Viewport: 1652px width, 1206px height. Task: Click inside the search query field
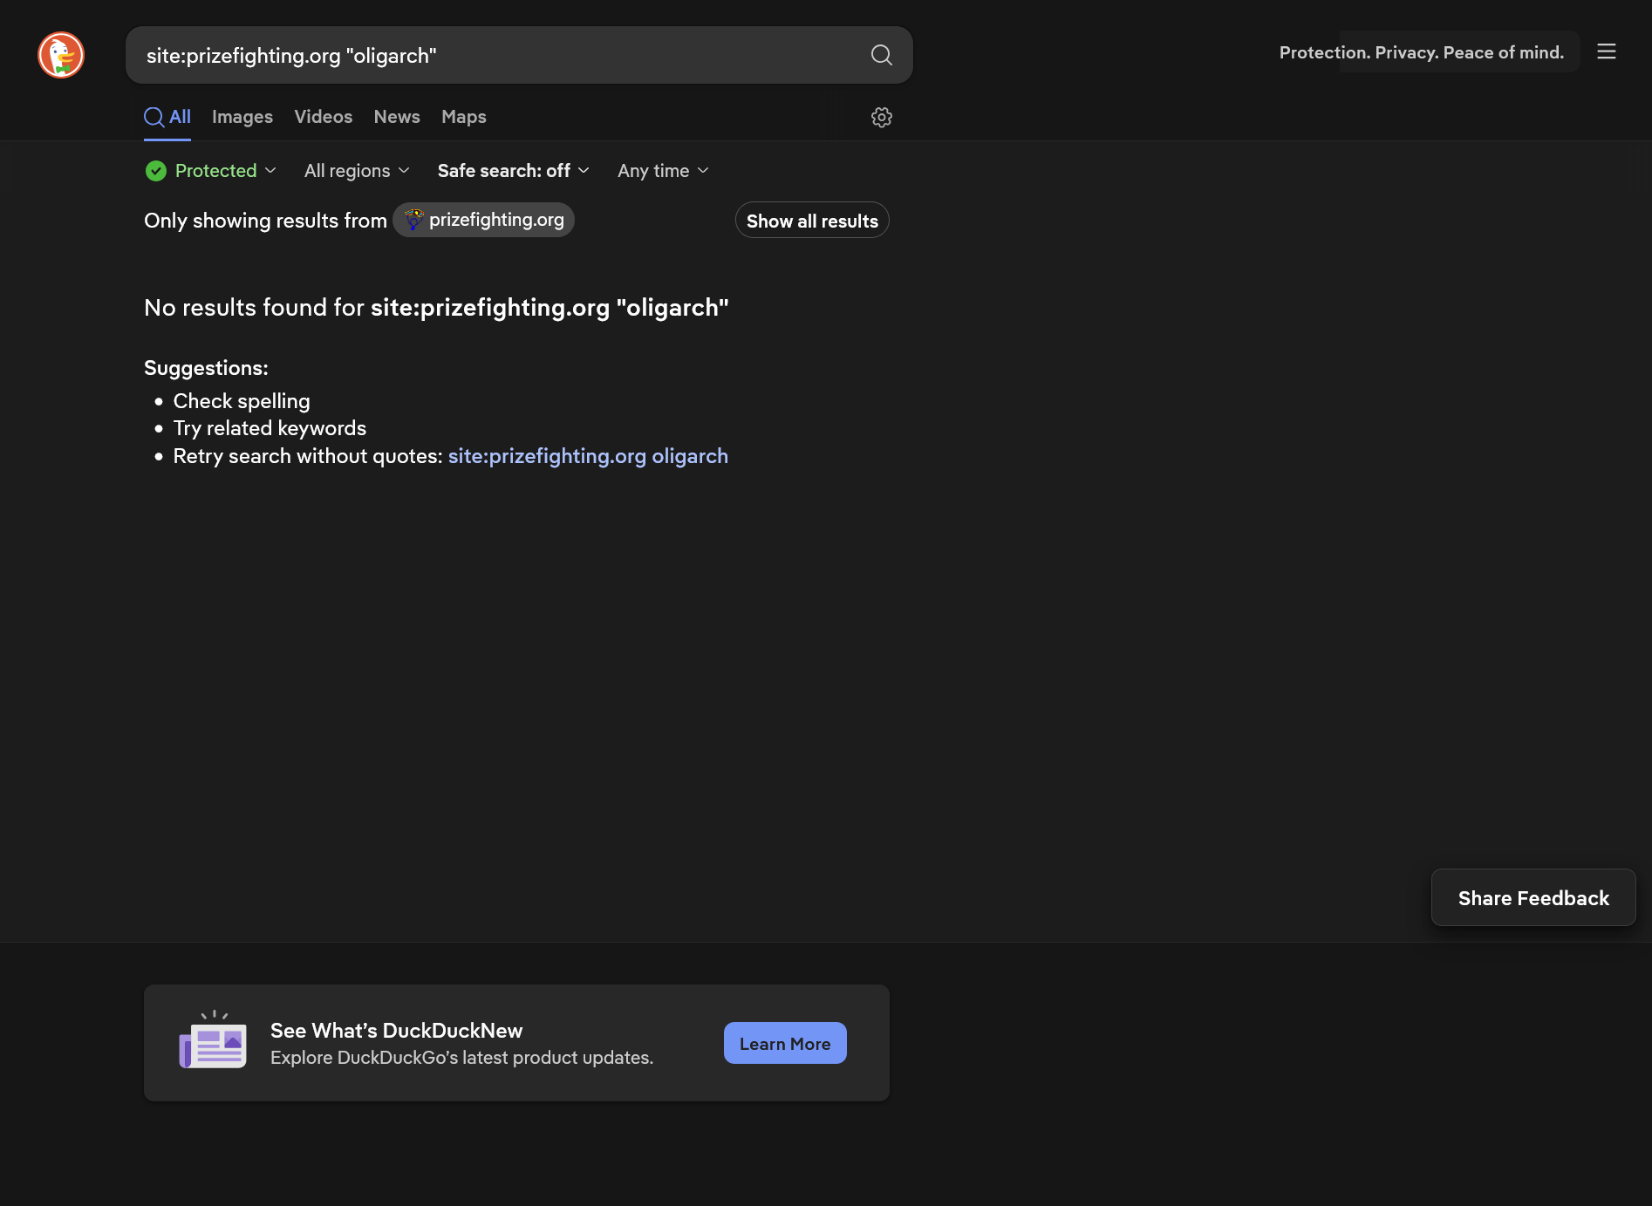coord(497,56)
